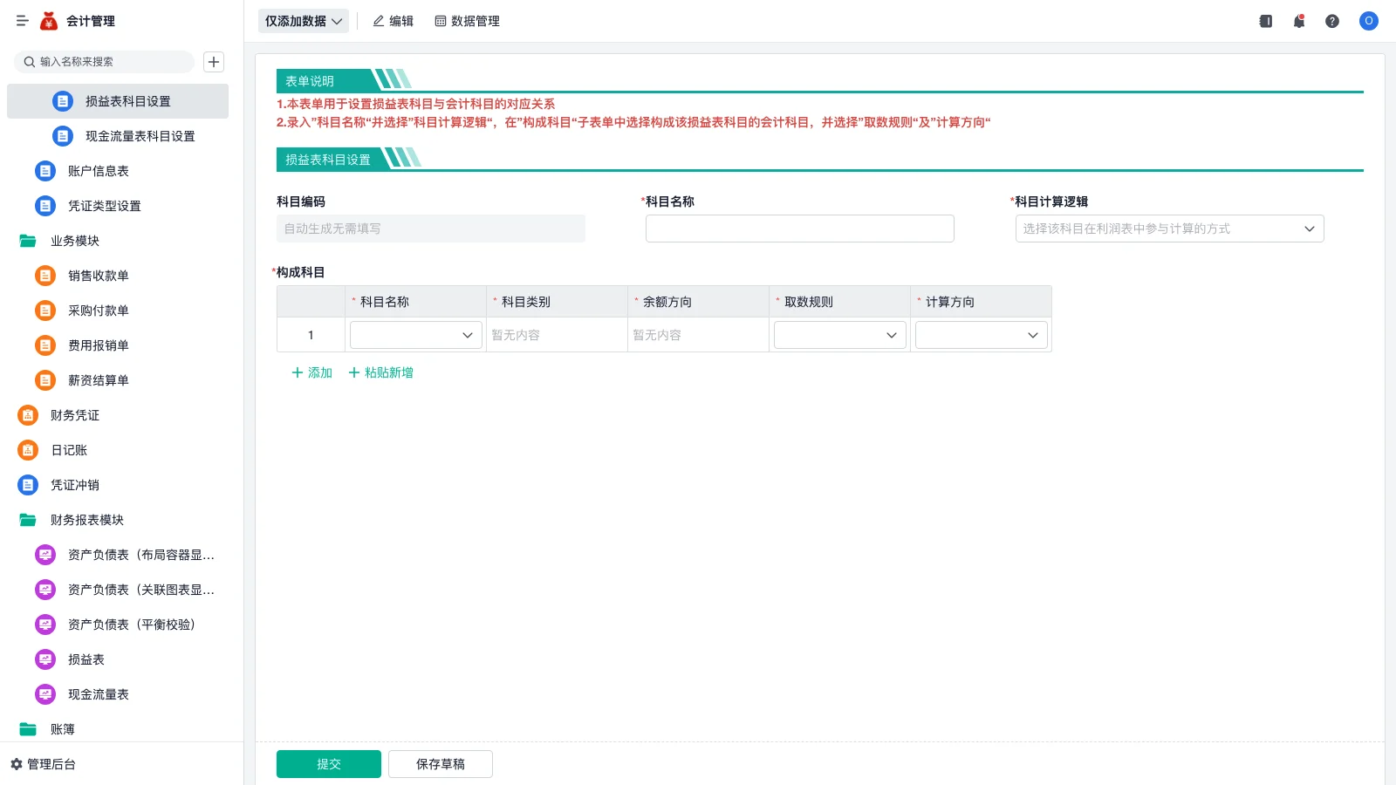
Task: Click the plus icon beside the search box
Action: [214, 62]
